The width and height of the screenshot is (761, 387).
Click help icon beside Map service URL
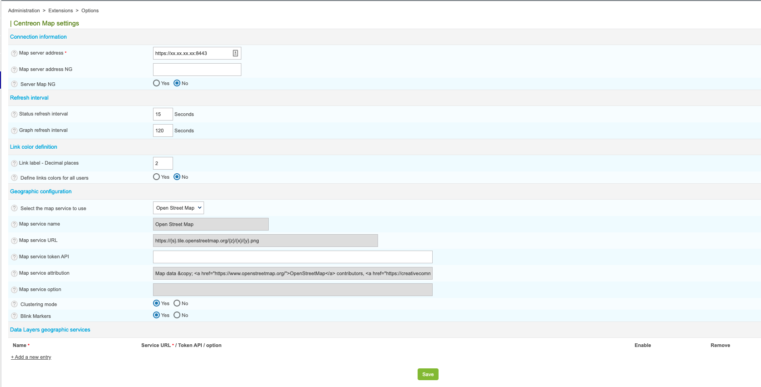click(14, 241)
